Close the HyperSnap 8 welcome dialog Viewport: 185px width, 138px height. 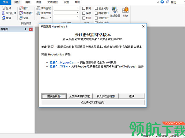coord(143,26)
